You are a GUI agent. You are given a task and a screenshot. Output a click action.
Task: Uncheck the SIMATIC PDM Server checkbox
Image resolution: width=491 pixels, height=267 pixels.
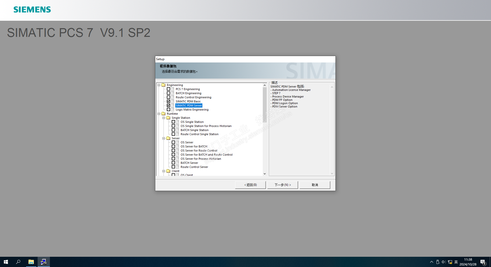[169, 105]
